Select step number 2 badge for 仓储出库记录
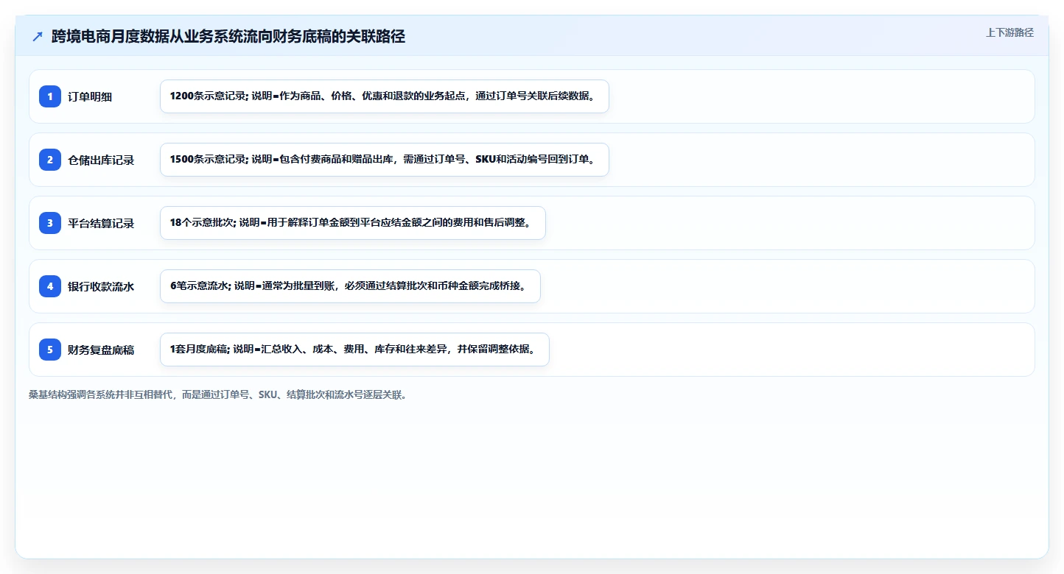Viewport: 1064px width, 574px height. [50, 160]
